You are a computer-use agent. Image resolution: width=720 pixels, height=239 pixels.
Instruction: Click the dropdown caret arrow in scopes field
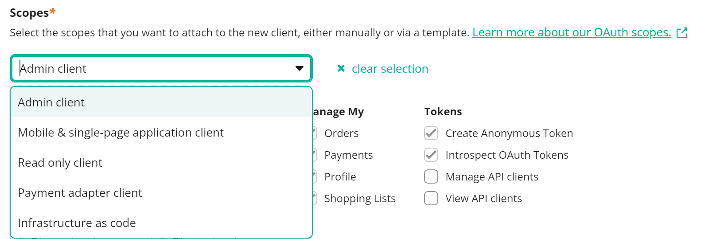300,68
